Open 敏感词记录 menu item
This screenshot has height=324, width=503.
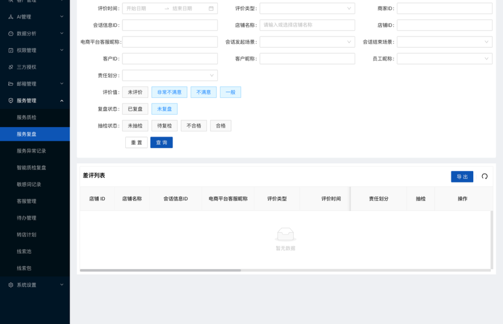pyautogui.click(x=35, y=184)
